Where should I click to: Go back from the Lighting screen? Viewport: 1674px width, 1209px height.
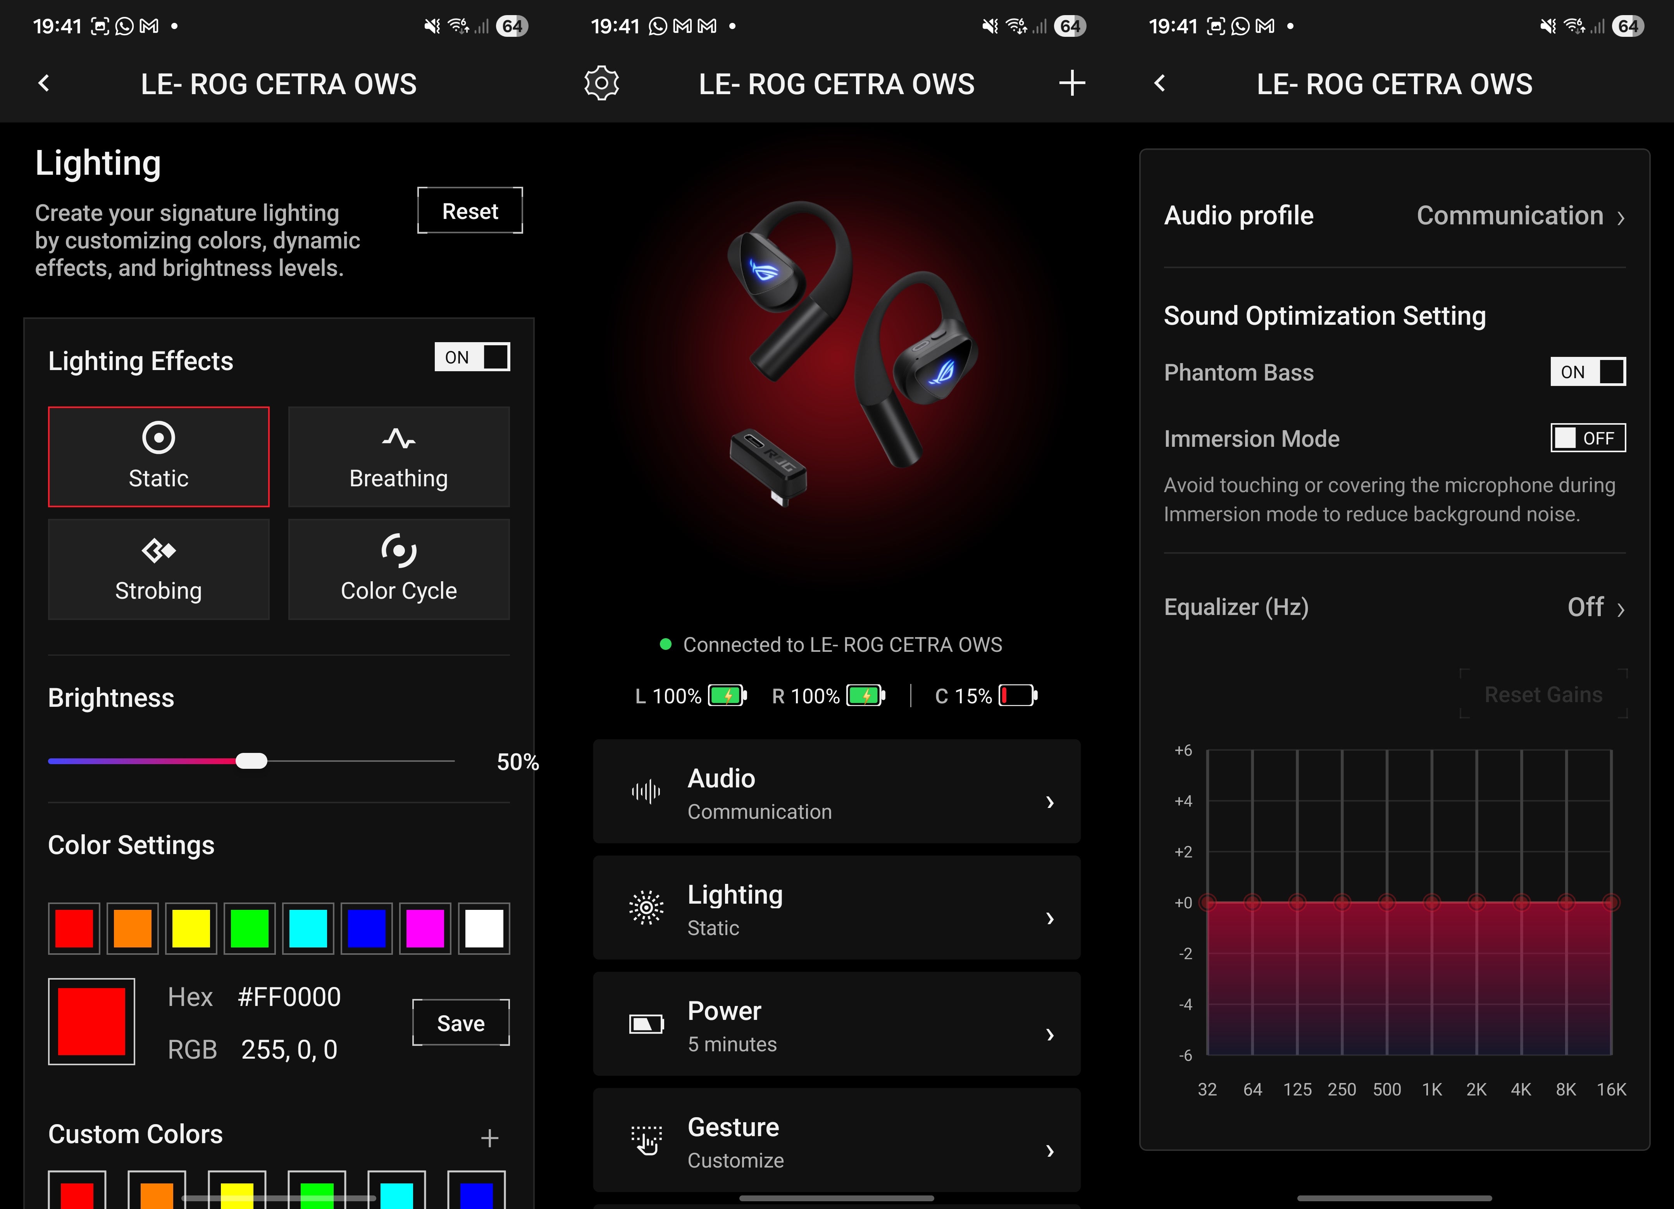(44, 83)
